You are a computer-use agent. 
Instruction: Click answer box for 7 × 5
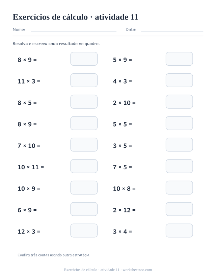tap(179, 166)
